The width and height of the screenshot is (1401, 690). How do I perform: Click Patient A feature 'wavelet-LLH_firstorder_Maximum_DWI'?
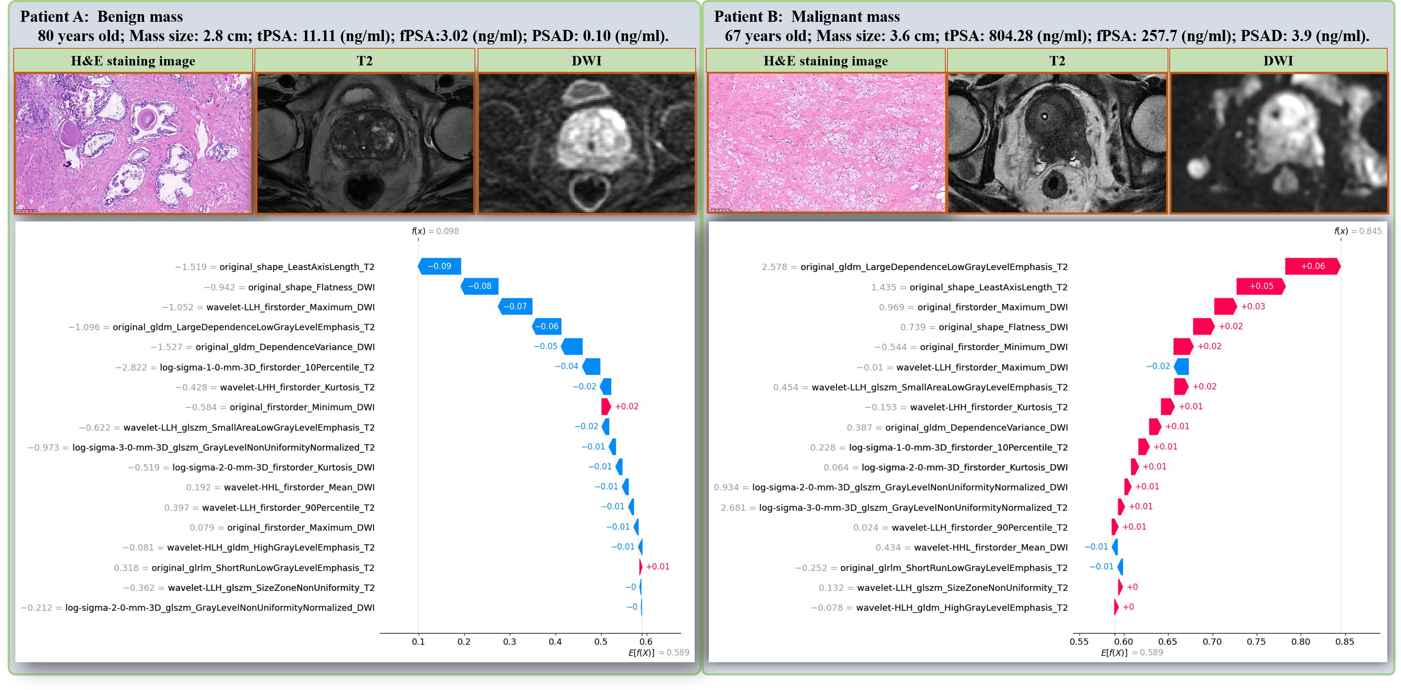point(290,307)
